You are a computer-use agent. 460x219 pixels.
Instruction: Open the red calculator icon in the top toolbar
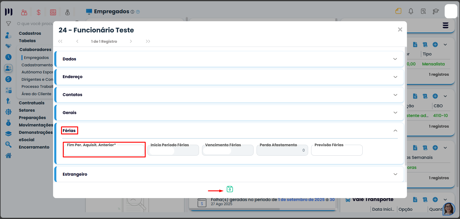pyautogui.click(x=53, y=12)
